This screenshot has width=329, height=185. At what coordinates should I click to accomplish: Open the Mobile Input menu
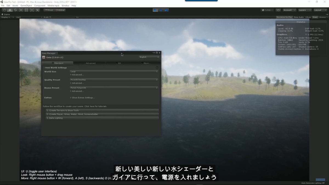click(53, 6)
